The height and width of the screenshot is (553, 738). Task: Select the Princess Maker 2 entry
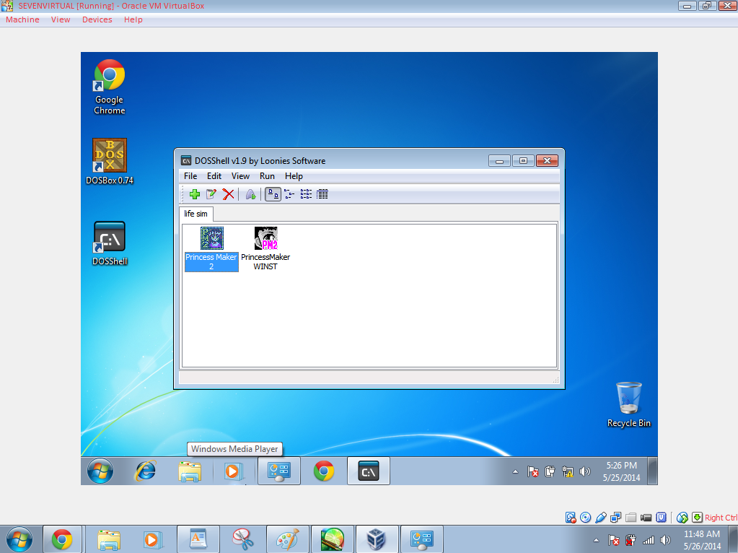(211, 249)
